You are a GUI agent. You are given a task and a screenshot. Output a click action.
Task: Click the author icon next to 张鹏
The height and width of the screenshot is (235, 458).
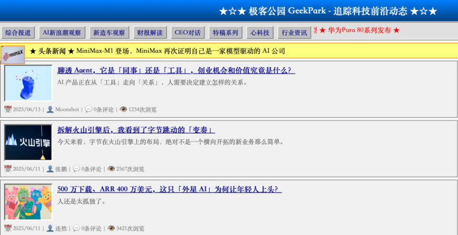pos(50,169)
